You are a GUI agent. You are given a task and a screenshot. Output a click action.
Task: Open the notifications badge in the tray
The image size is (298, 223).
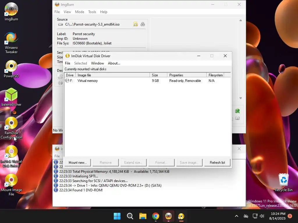coord(290,216)
